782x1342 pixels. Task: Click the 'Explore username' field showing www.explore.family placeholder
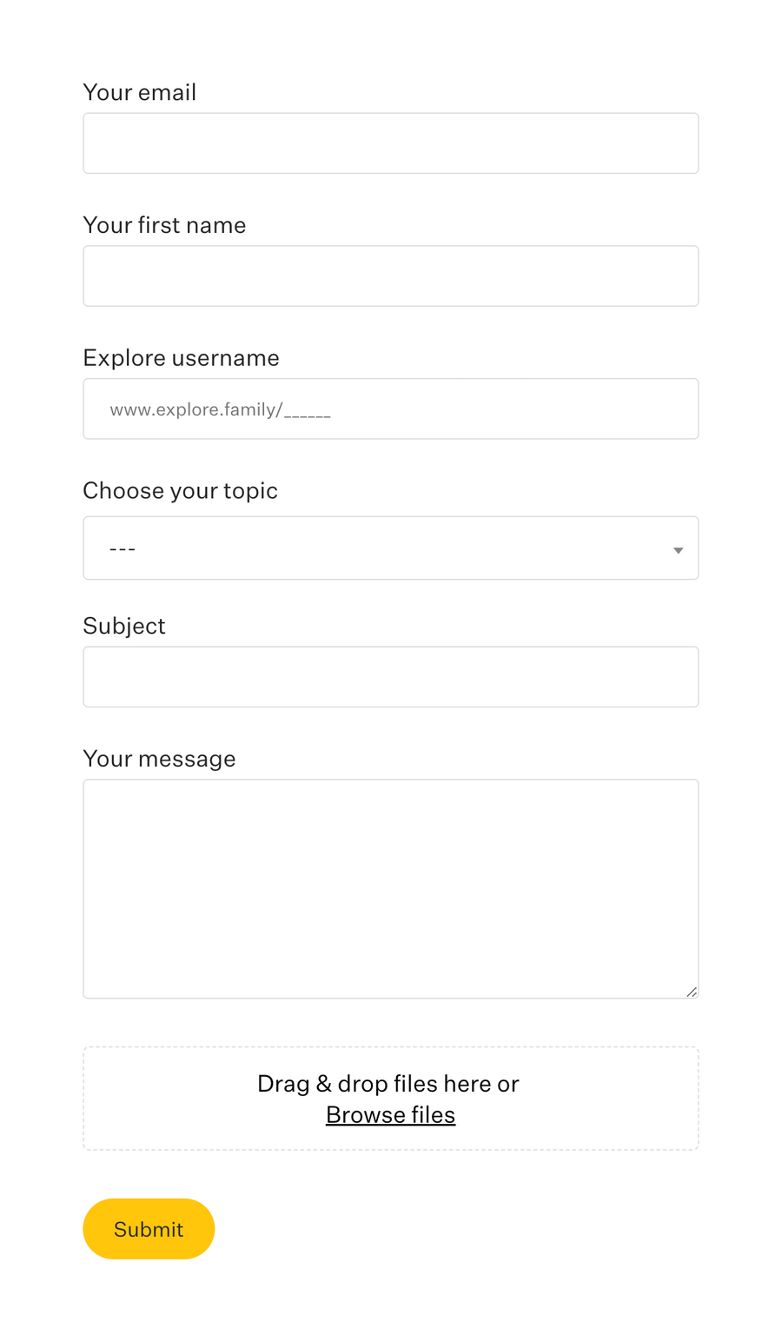(x=391, y=409)
